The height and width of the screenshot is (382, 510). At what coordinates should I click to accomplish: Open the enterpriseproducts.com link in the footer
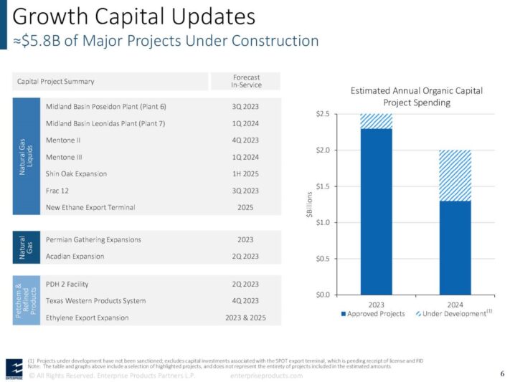click(266, 376)
